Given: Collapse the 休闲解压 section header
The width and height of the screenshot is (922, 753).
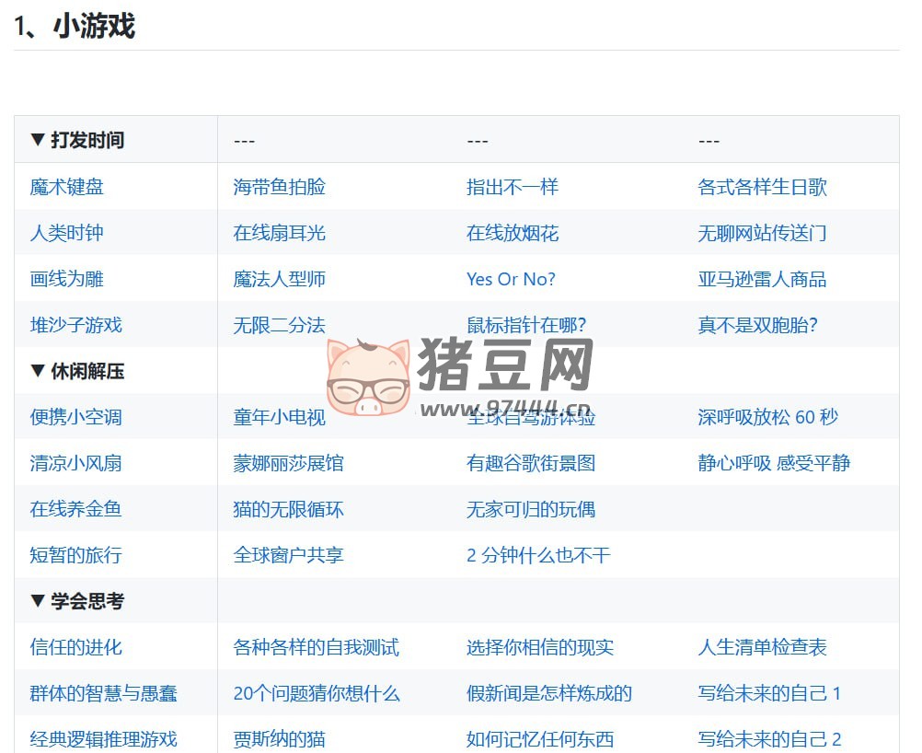Looking at the screenshot, I should pos(80,371).
